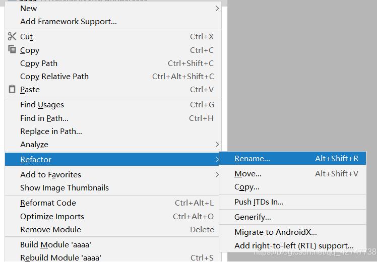Click the clipboard Paste icon

tap(12, 89)
